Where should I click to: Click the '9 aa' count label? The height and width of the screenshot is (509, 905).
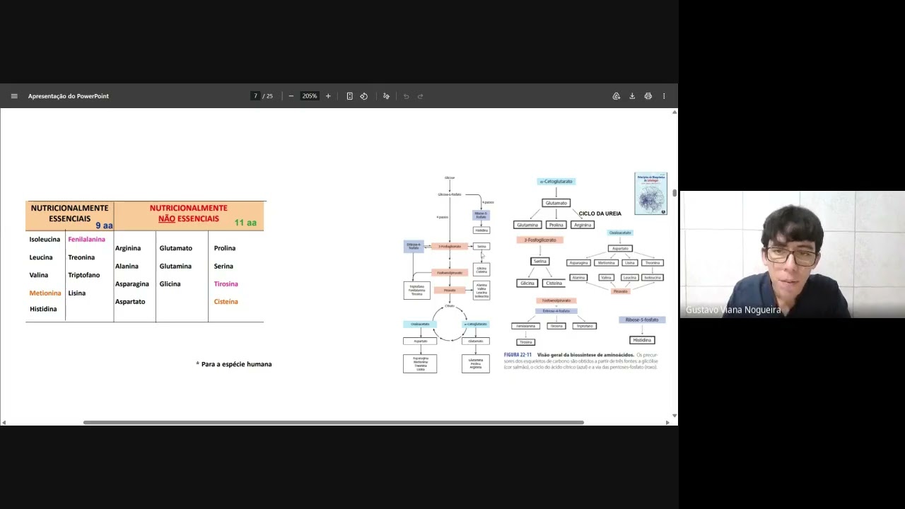pos(104,226)
